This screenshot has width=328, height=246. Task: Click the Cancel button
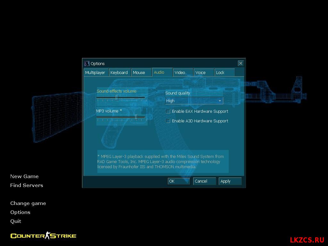[204, 181]
